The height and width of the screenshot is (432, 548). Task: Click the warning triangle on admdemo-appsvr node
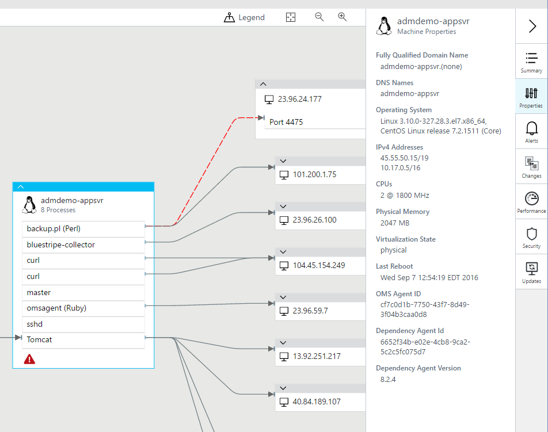[29, 358]
